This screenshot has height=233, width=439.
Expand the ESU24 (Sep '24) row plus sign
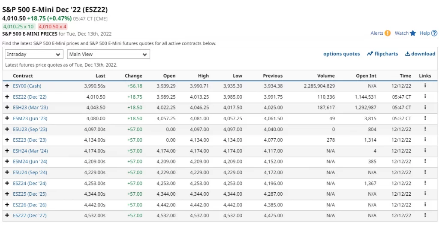pos(7,172)
